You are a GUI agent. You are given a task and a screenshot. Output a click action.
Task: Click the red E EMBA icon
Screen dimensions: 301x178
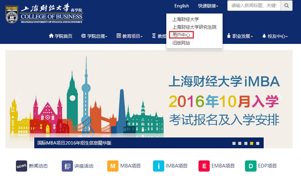coord(204,166)
